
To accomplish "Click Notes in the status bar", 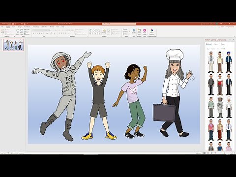I will point(199,153).
